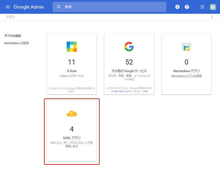Click the 詳細 link
Screen dimensions: 220x171
pos(145,91)
